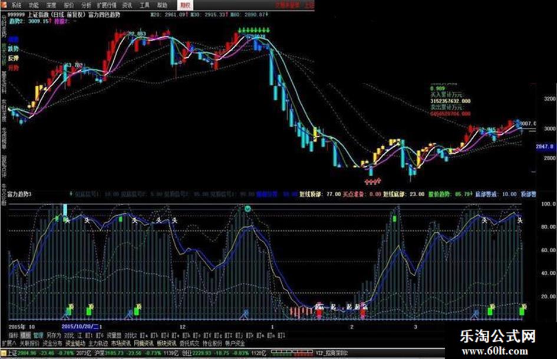Open the 报价 menu

pos(69,5)
